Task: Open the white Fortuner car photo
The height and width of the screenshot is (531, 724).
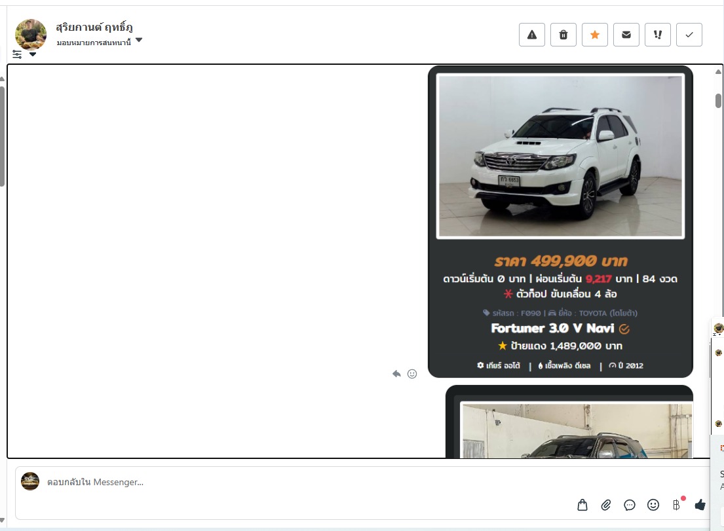Action: pyautogui.click(x=561, y=156)
